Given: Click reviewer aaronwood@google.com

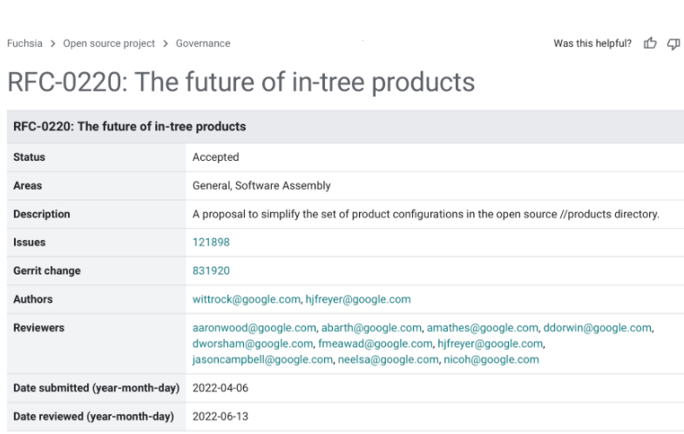Looking at the screenshot, I should click(x=254, y=328).
